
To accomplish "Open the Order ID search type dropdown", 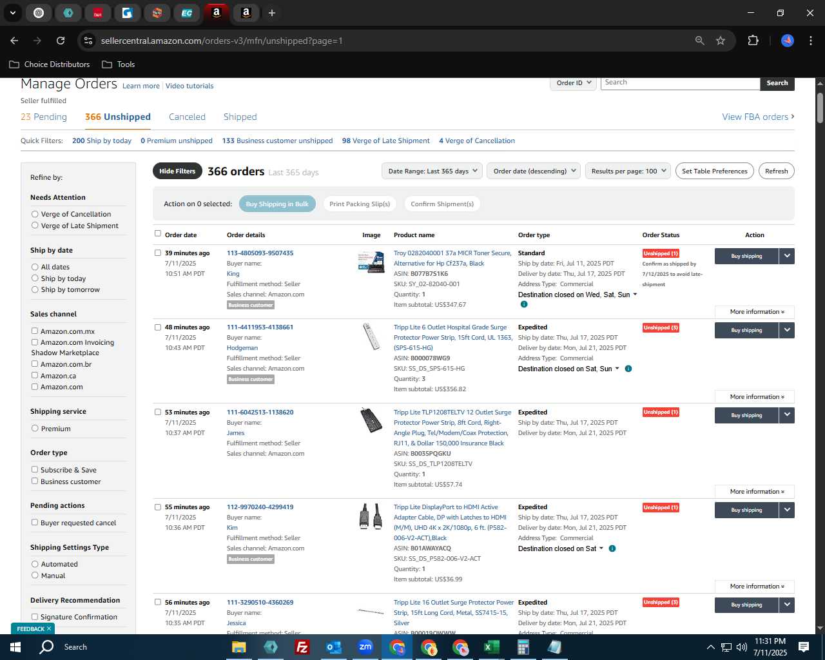I will (x=574, y=83).
